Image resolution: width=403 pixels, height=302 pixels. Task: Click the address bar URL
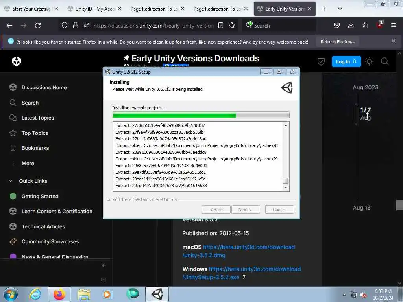click(x=153, y=26)
